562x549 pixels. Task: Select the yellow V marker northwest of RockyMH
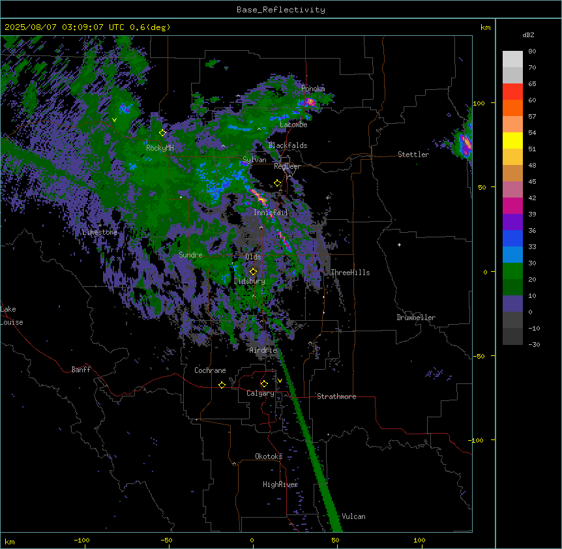point(114,120)
